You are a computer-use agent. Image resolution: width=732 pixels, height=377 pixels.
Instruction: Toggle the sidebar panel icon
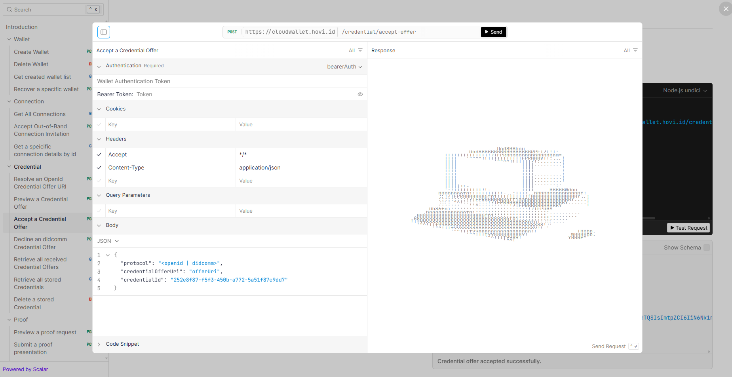(104, 32)
